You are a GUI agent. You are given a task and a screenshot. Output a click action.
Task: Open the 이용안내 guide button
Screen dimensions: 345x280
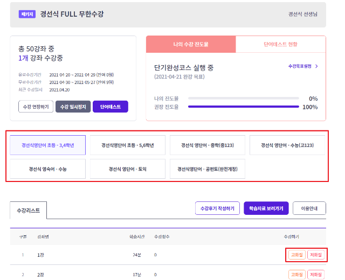(309, 208)
